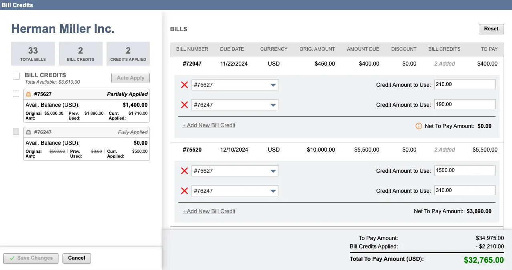Screen dimensions: 512x270
Task: Select the 2 Credits Applied tile
Action: click(x=128, y=54)
